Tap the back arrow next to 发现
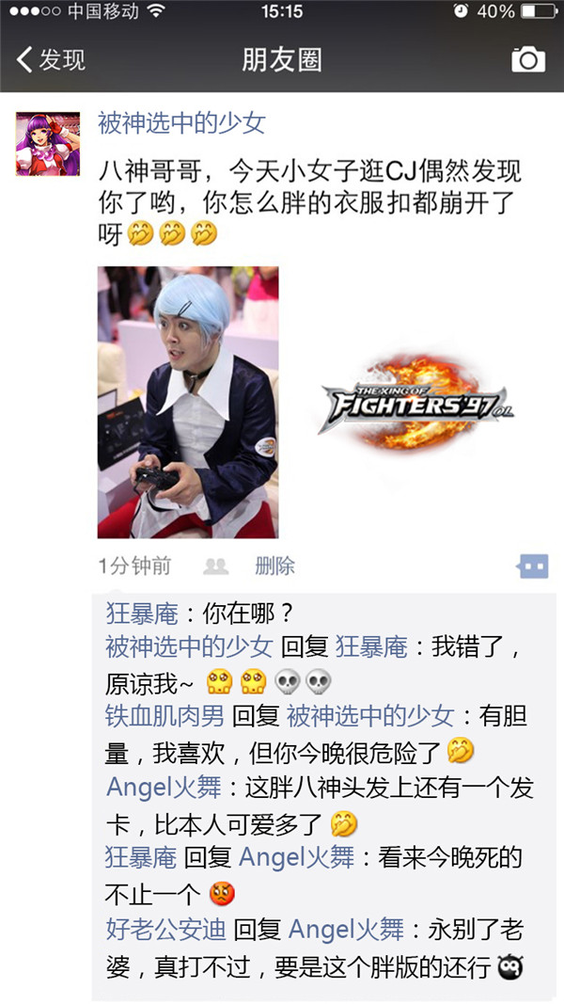Viewport: 564px width, 1004px height. [x=24, y=59]
